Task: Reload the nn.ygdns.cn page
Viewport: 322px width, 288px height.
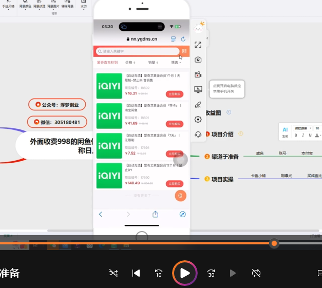Action: click(x=183, y=39)
